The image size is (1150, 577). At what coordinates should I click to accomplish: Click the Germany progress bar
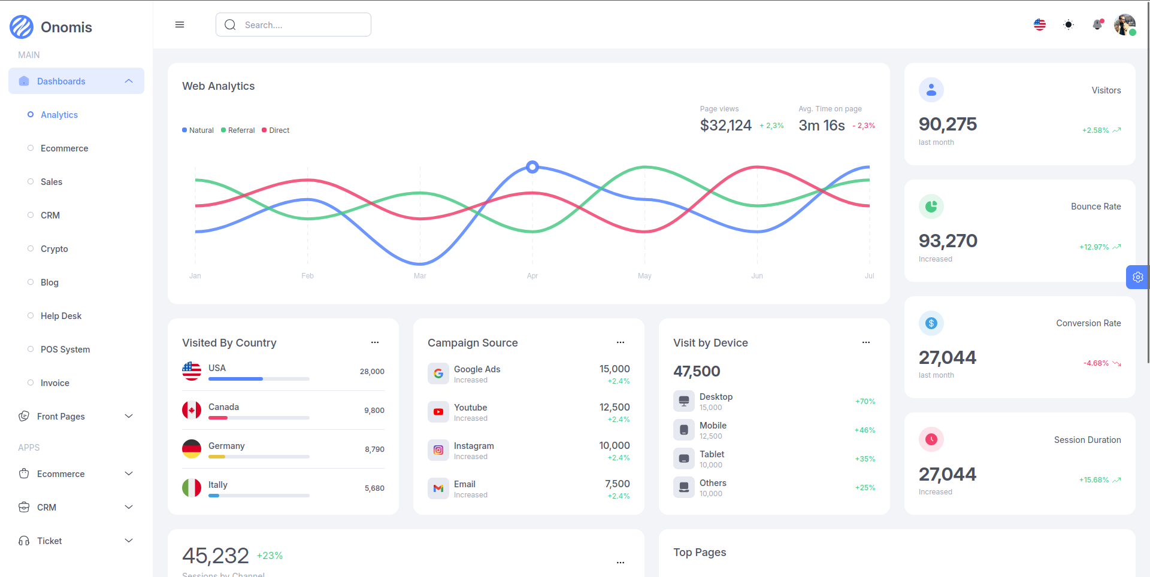[258, 457]
